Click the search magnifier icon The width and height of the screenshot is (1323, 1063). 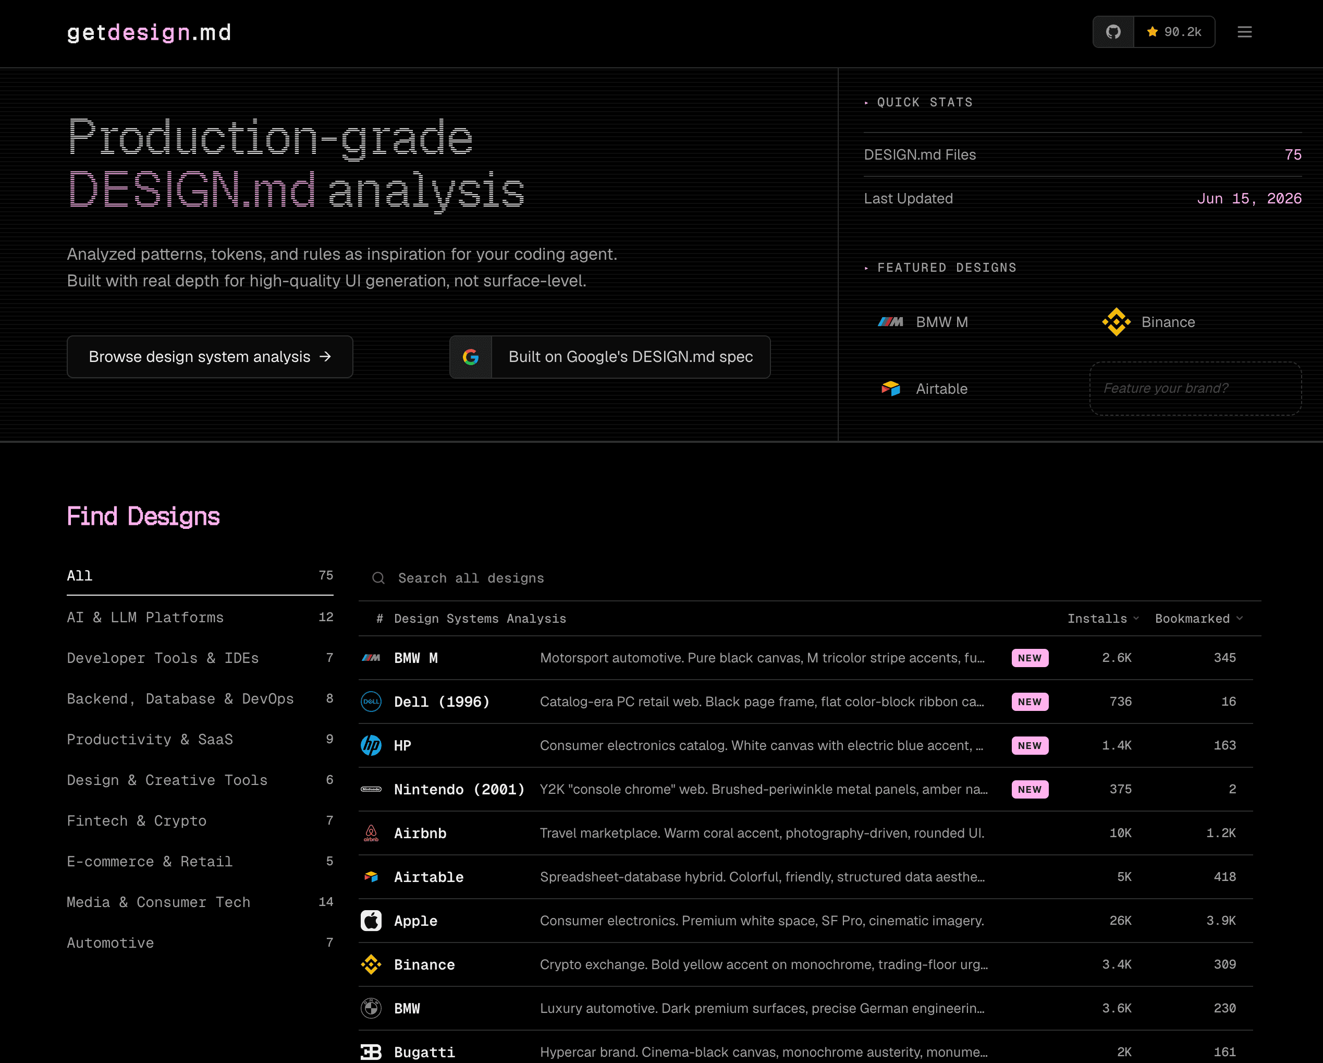coord(378,578)
